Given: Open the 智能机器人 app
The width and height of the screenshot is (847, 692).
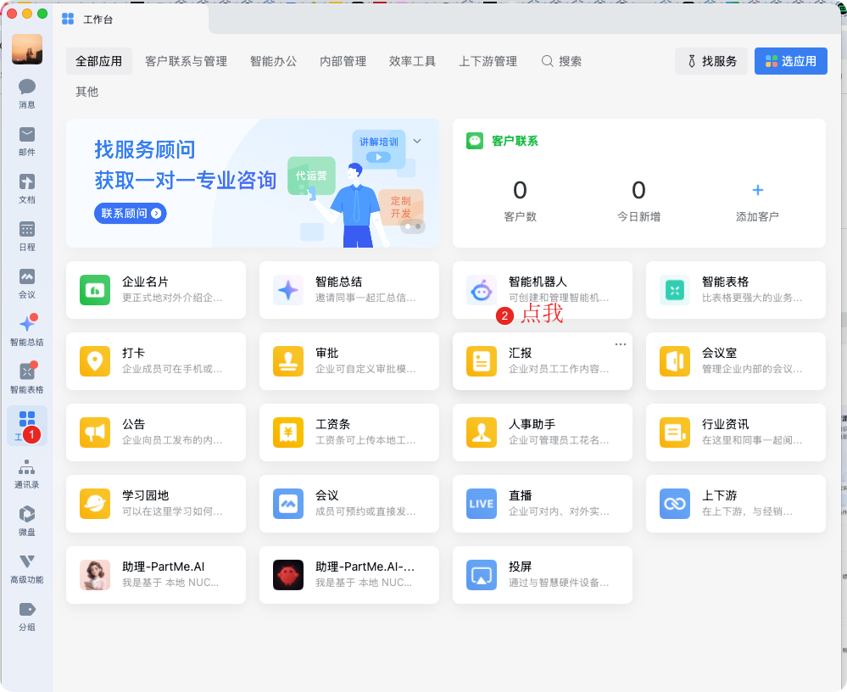Looking at the screenshot, I should pyautogui.click(x=543, y=290).
